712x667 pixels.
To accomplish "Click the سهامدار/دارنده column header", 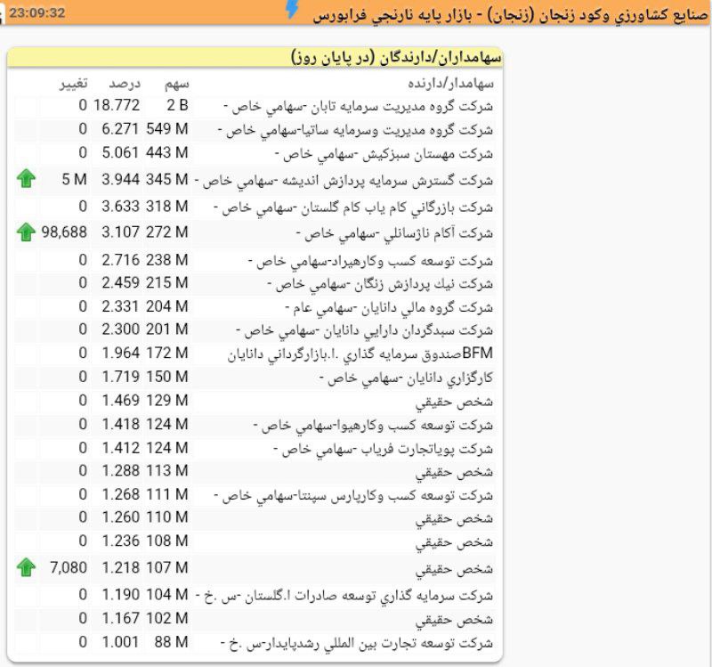I will point(450,84).
